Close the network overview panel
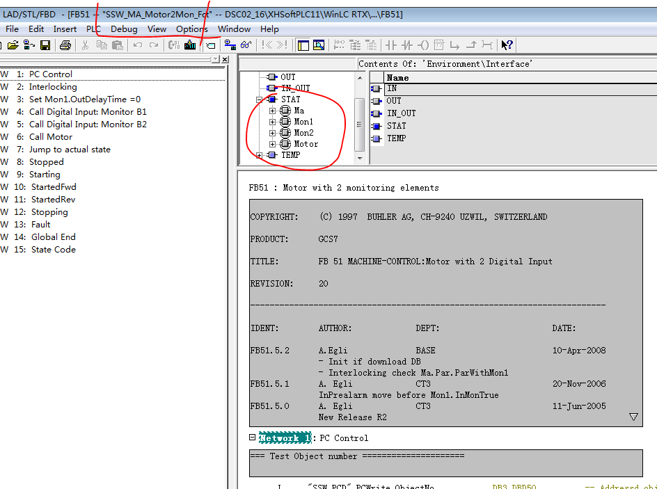The height and width of the screenshot is (489, 657). [225, 59]
